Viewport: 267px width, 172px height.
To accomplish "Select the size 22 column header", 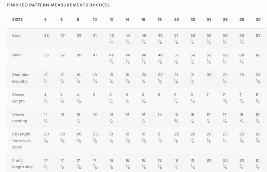I will click(193, 20).
